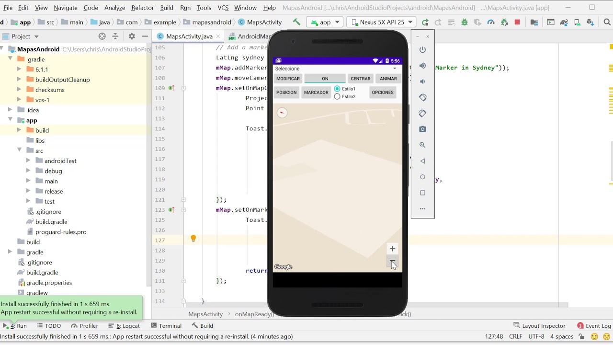Tap the ANIMAR button in the emulator
Image resolution: width=613 pixels, height=345 pixels.
[388, 79]
